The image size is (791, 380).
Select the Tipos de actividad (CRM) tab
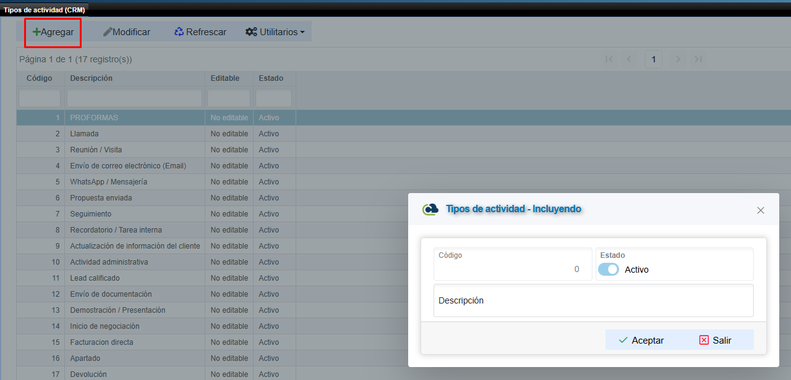[x=45, y=10]
